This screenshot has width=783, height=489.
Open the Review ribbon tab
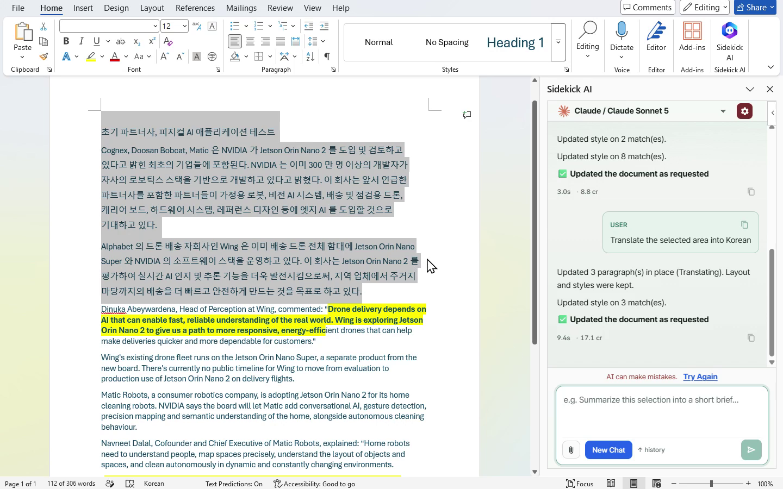tap(280, 8)
